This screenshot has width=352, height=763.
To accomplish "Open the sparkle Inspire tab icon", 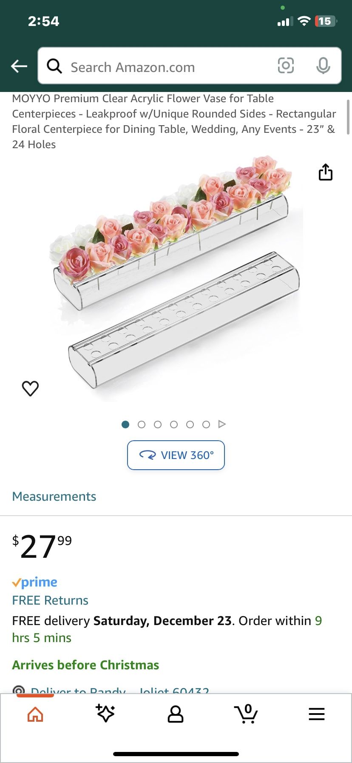I will click(x=105, y=713).
